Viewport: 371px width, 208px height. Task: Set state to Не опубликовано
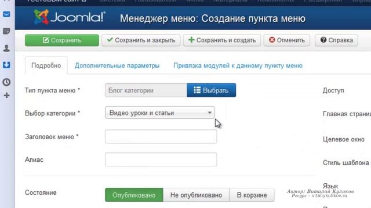196,195
